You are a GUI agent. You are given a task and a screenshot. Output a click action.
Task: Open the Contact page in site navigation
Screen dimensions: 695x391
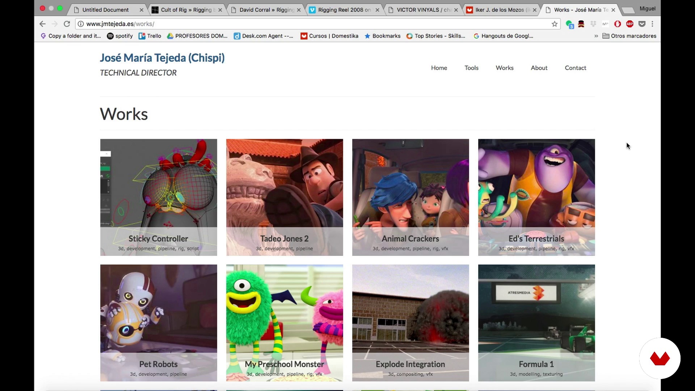click(x=575, y=68)
